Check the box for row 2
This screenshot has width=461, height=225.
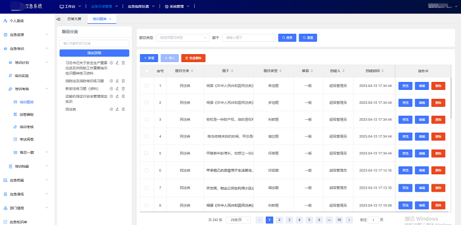146,102
